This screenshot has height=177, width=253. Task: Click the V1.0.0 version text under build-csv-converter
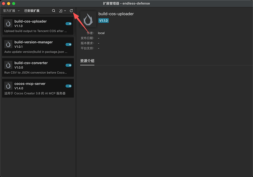19,68
